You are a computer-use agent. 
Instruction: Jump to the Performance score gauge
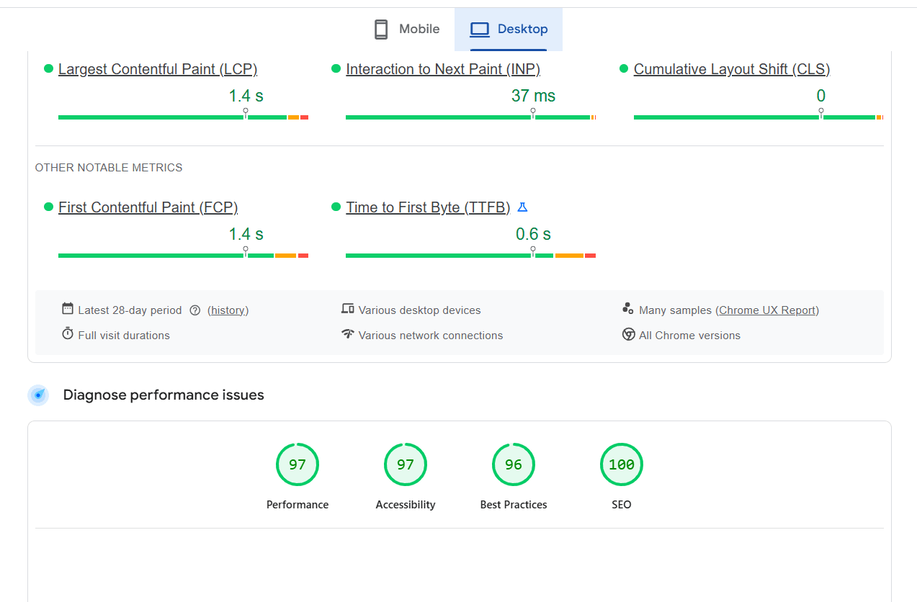click(298, 465)
